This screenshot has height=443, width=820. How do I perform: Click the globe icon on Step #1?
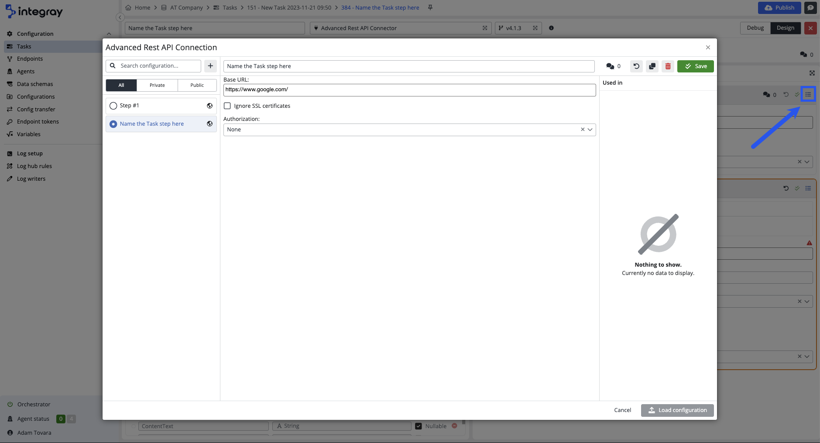(209, 106)
